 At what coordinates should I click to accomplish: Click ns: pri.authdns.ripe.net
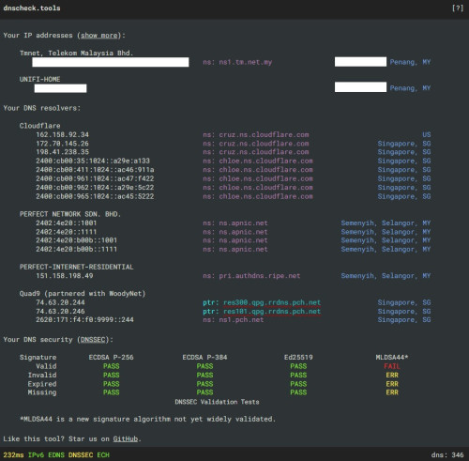click(251, 276)
